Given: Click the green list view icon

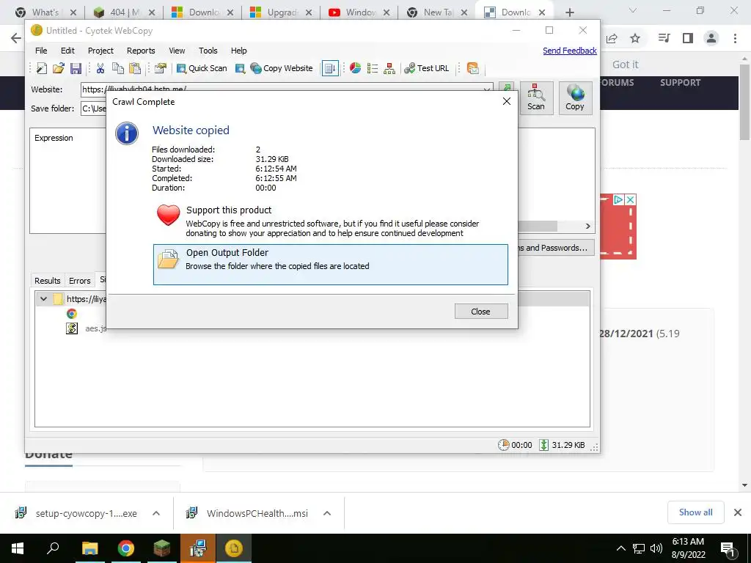Looking at the screenshot, I should (372, 68).
